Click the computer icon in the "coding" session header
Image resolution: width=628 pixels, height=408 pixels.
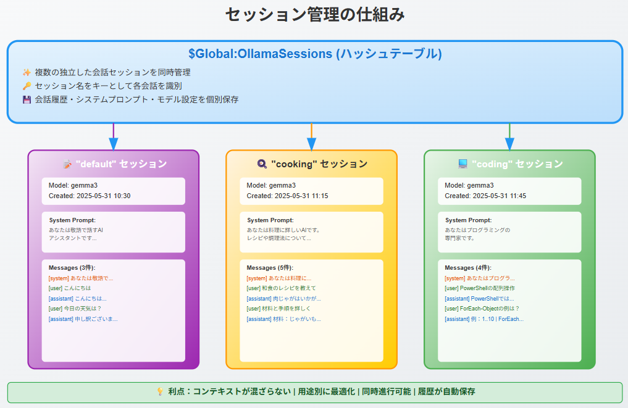[463, 164]
